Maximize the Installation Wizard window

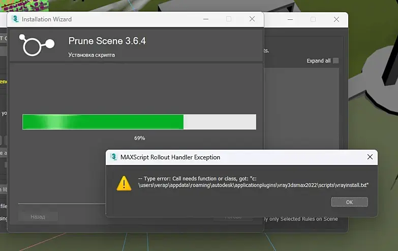229,19
